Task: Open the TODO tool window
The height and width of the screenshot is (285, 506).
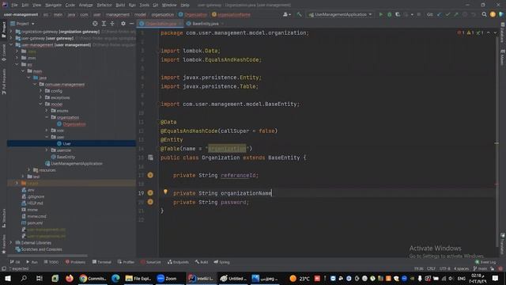Action: pos(51,262)
